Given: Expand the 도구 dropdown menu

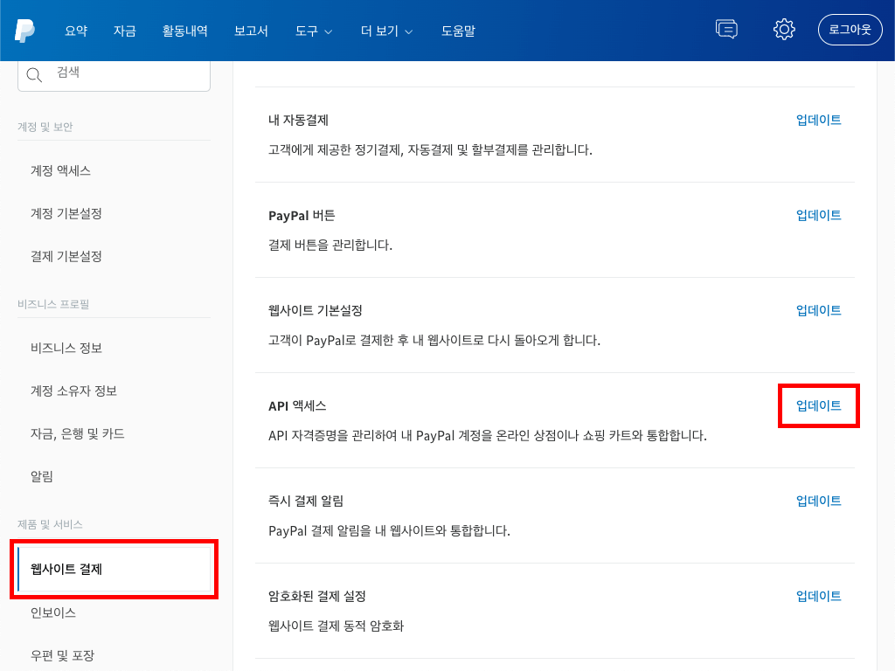Looking at the screenshot, I should (314, 31).
